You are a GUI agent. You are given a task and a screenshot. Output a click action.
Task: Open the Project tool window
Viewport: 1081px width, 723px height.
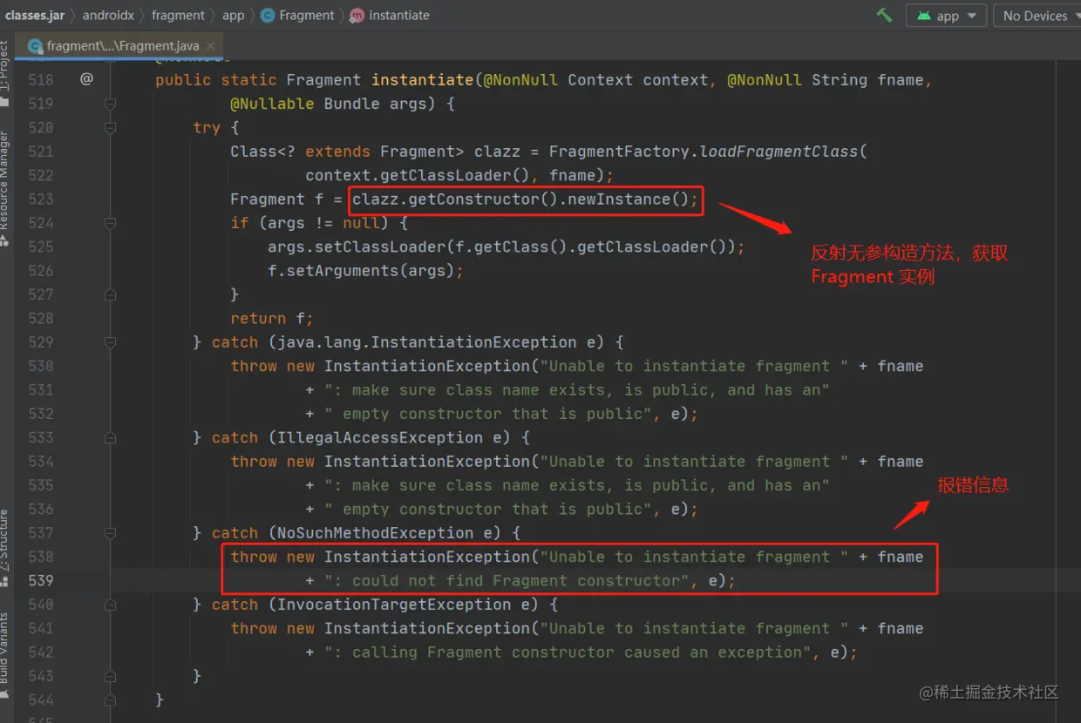pyautogui.click(x=5, y=74)
